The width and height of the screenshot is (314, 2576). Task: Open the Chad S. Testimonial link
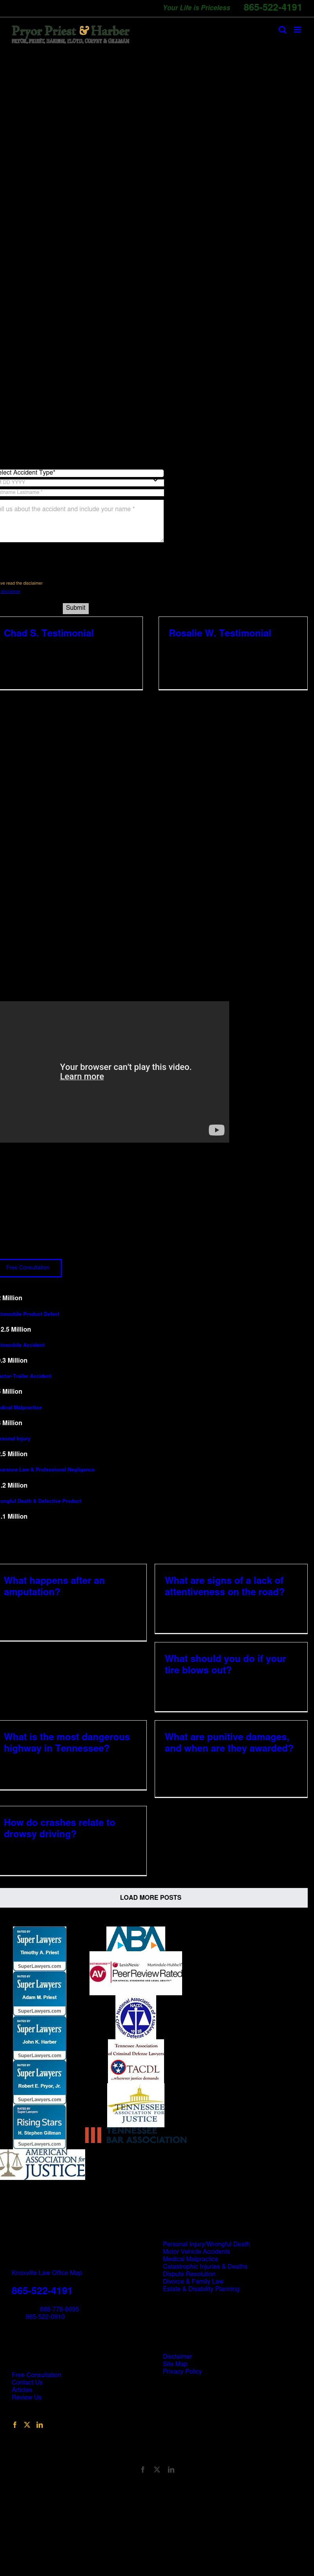click(49, 633)
